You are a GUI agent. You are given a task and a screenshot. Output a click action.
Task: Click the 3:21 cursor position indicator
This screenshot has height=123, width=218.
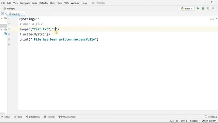coord(172,121)
